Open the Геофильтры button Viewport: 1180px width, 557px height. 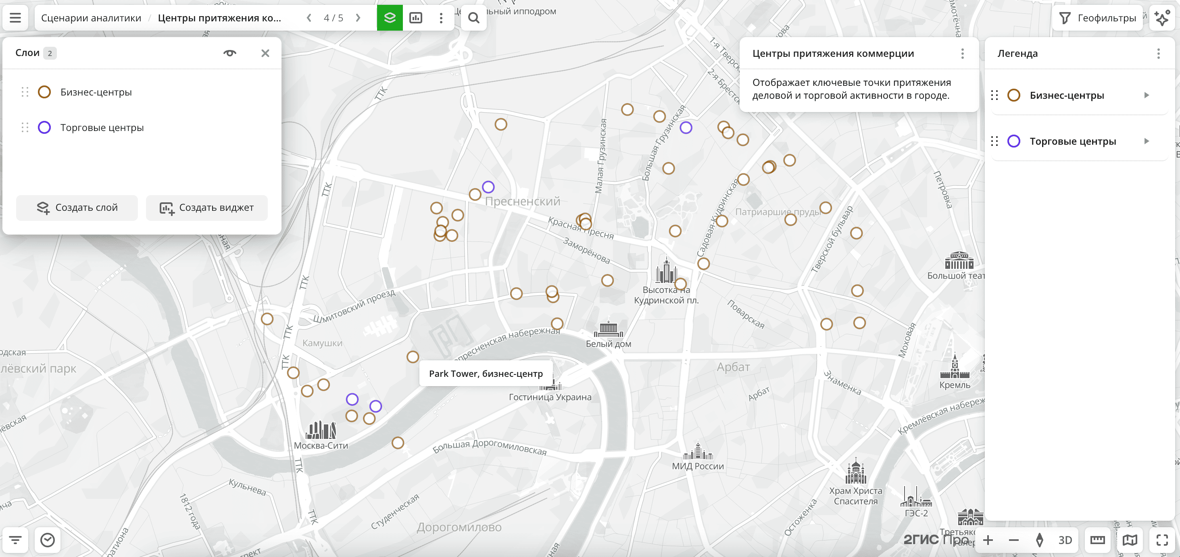tap(1097, 18)
